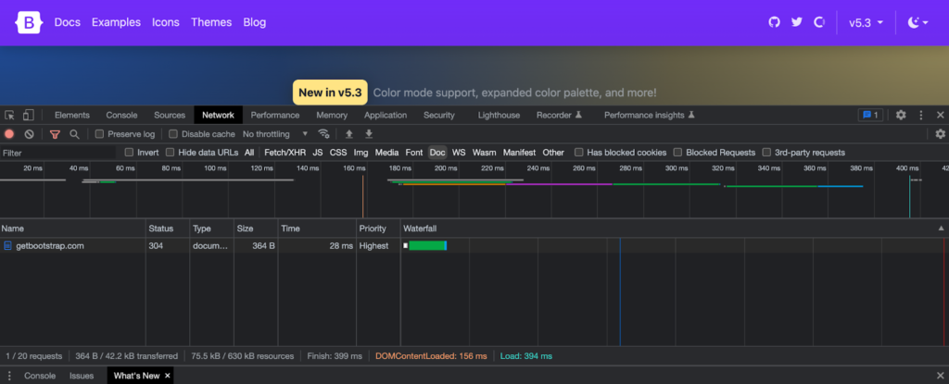Screen dimensions: 949x384
Task: Open Network settings gear icon
Action: (x=940, y=134)
